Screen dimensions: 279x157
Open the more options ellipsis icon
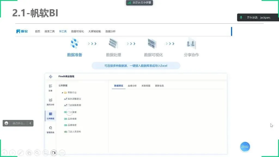(62, 153)
